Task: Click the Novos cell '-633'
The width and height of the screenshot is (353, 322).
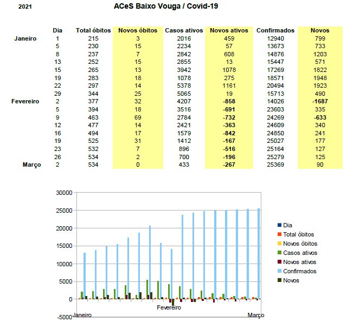Action: pos(320,117)
